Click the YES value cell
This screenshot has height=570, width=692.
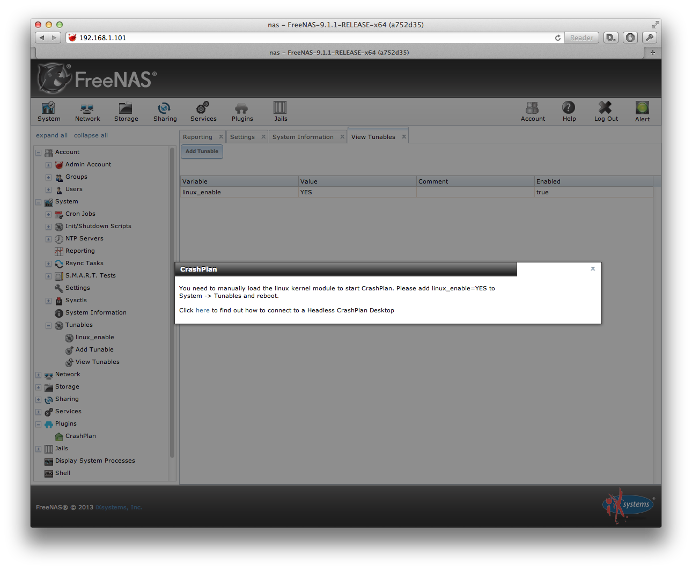coord(357,192)
